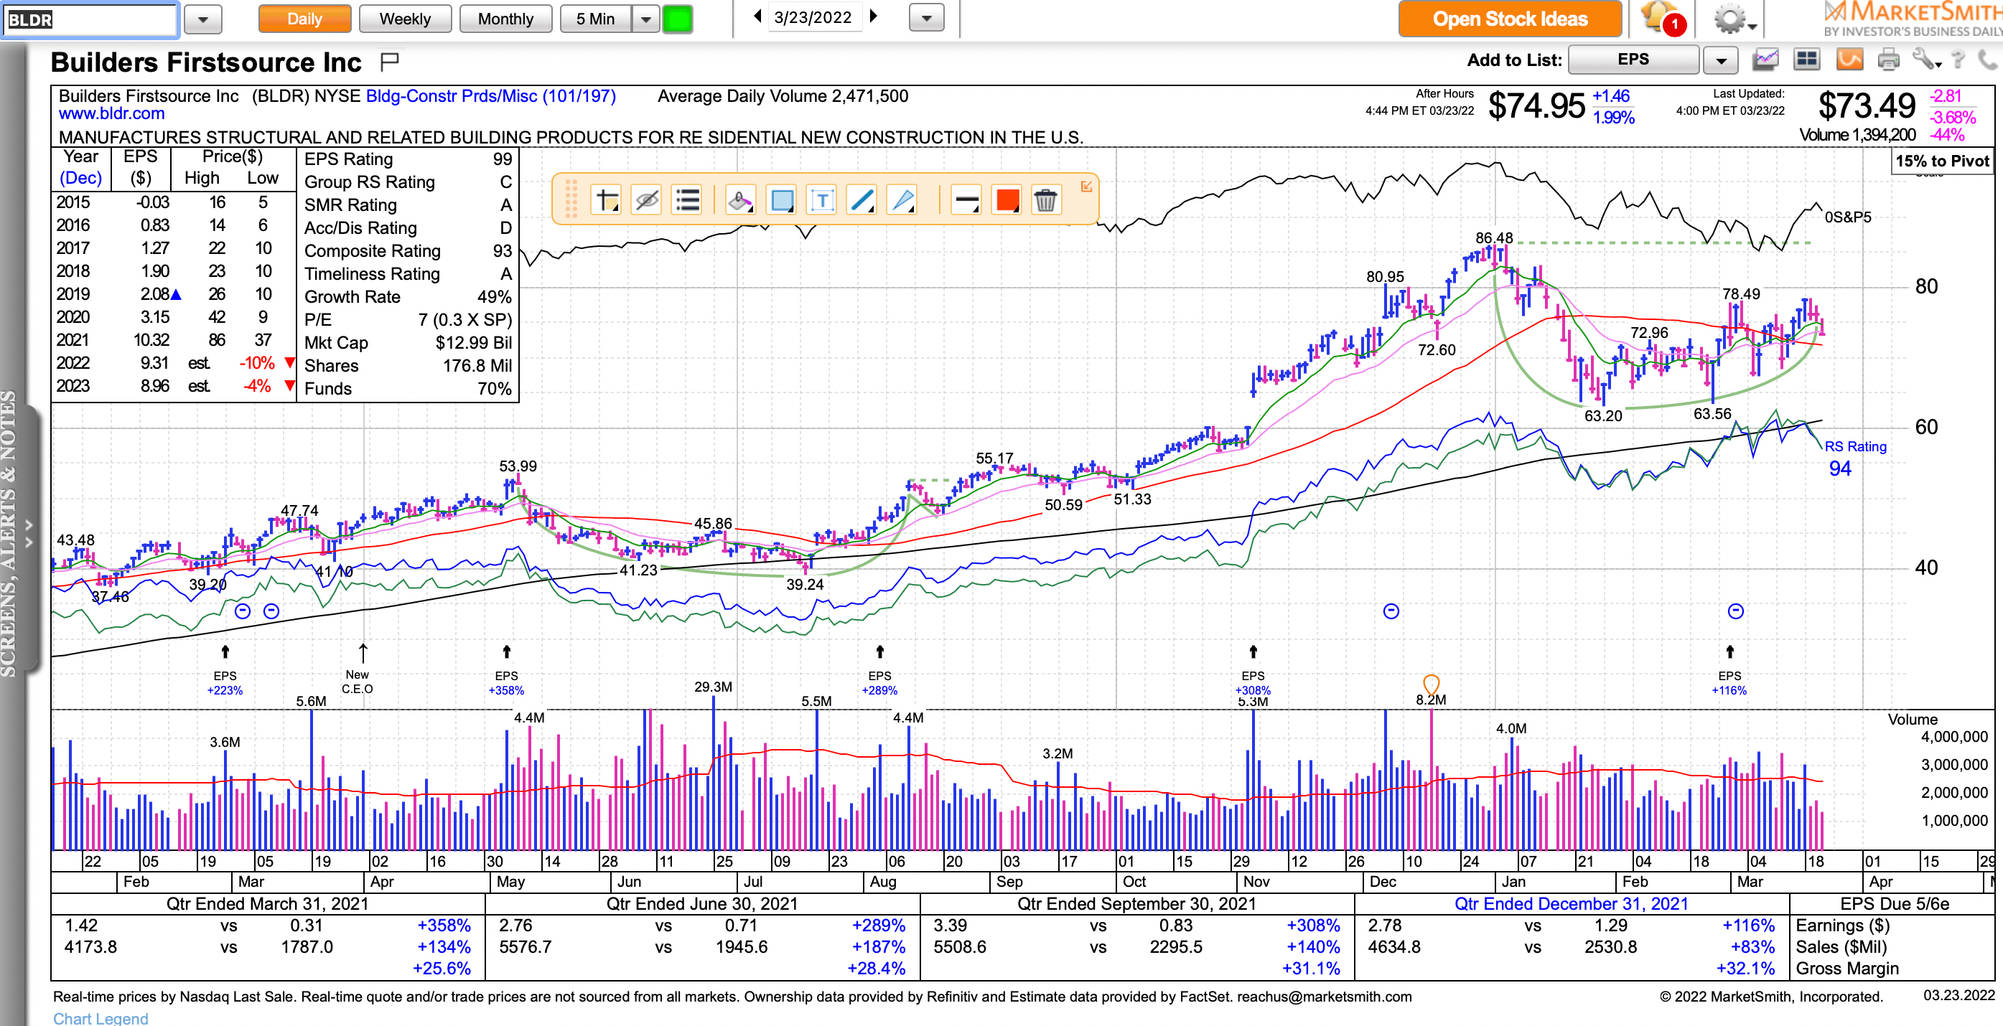Click the Open Stock Ideas button
This screenshot has width=2003, height=1026.
[x=1510, y=19]
